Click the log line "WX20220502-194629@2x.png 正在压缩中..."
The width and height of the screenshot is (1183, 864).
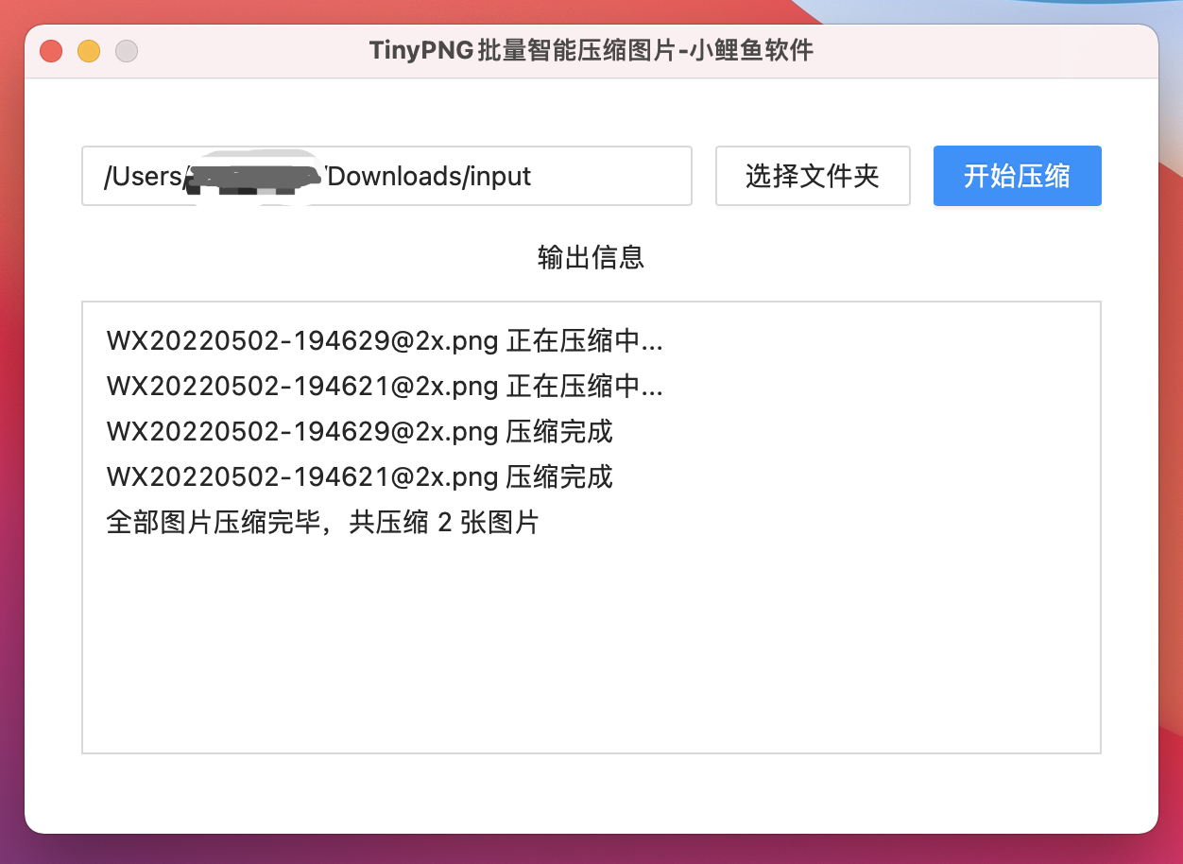[385, 340]
